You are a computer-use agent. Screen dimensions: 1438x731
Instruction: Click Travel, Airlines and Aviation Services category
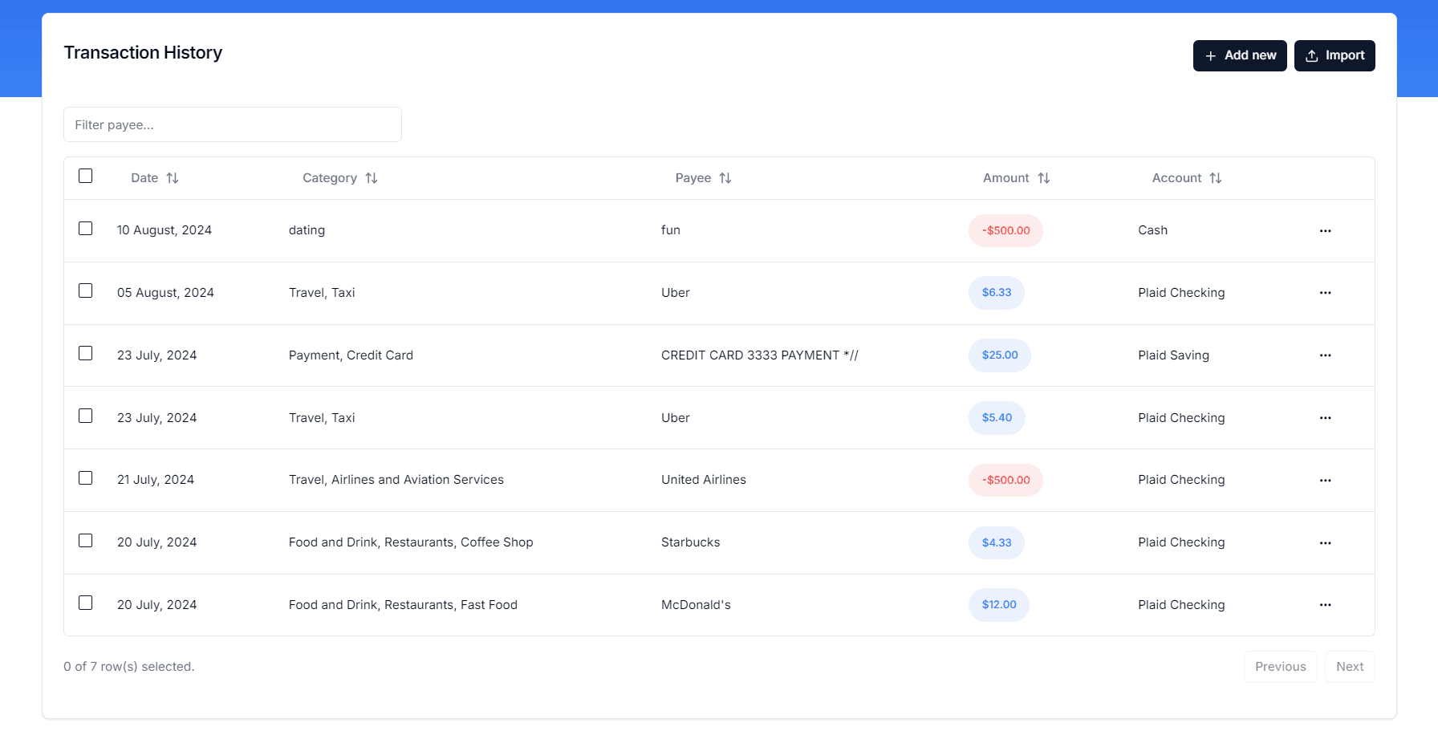[x=396, y=480]
